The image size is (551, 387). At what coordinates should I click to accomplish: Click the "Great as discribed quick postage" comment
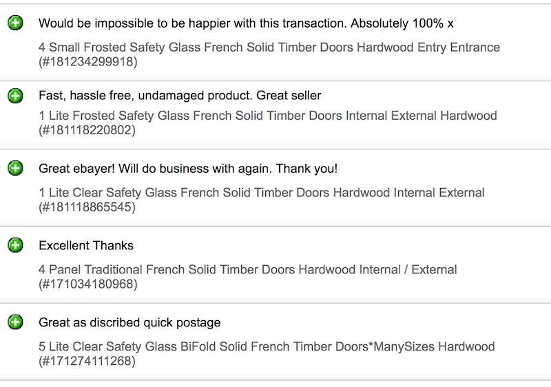[129, 323]
